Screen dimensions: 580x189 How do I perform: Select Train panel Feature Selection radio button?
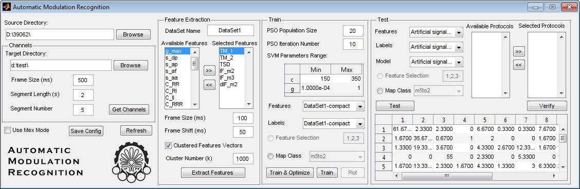click(x=271, y=138)
